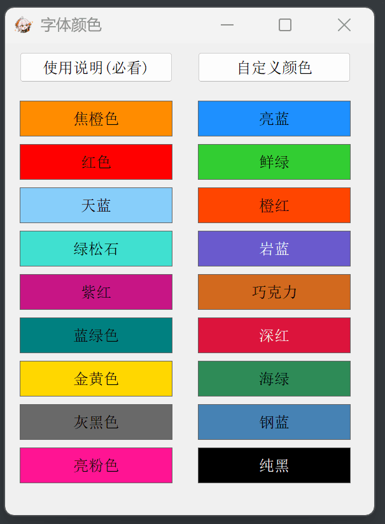Image resolution: width=385 pixels, height=524 pixels.
Task: Select the 金黄色 gold color swatch
Action: (x=96, y=379)
